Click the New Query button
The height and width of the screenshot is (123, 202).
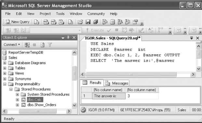coord(18,22)
